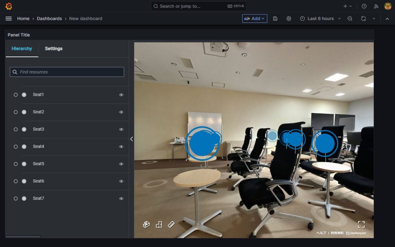Select the hollow radio circle for Seat2
395x247 pixels.
(x=15, y=112)
